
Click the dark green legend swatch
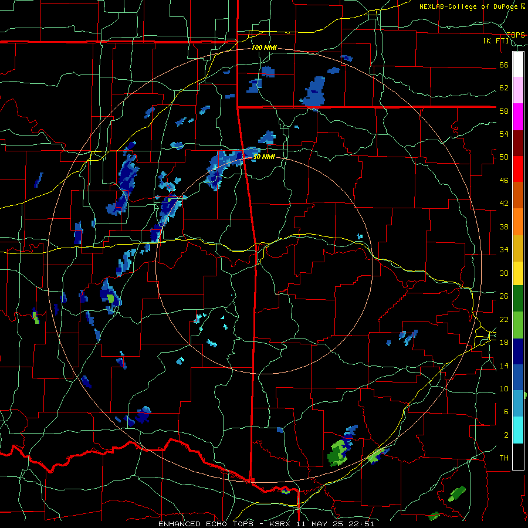coord(518,299)
